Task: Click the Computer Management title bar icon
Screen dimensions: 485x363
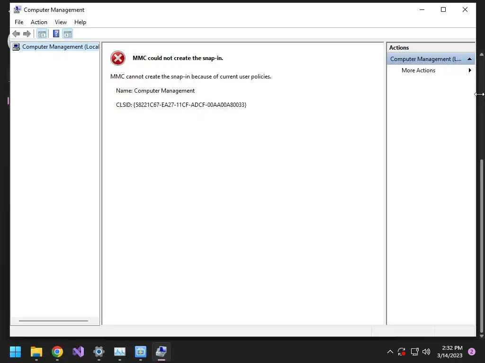Action: click(18, 9)
